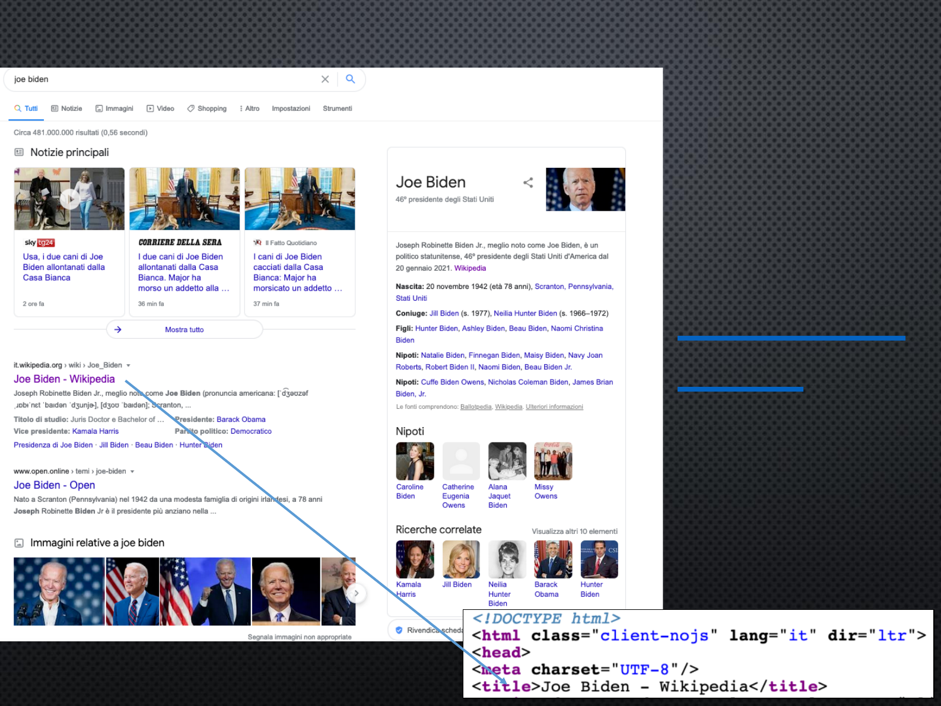Click Neilia Hunter Biden in the Coniuge row
Viewport: 941px width, 706px height.
[525, 313]
